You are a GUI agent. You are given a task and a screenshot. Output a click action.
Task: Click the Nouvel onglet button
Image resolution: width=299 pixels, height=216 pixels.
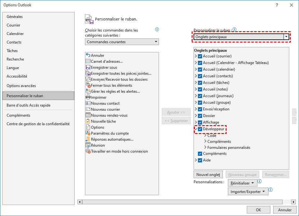(x=208, y=175)
